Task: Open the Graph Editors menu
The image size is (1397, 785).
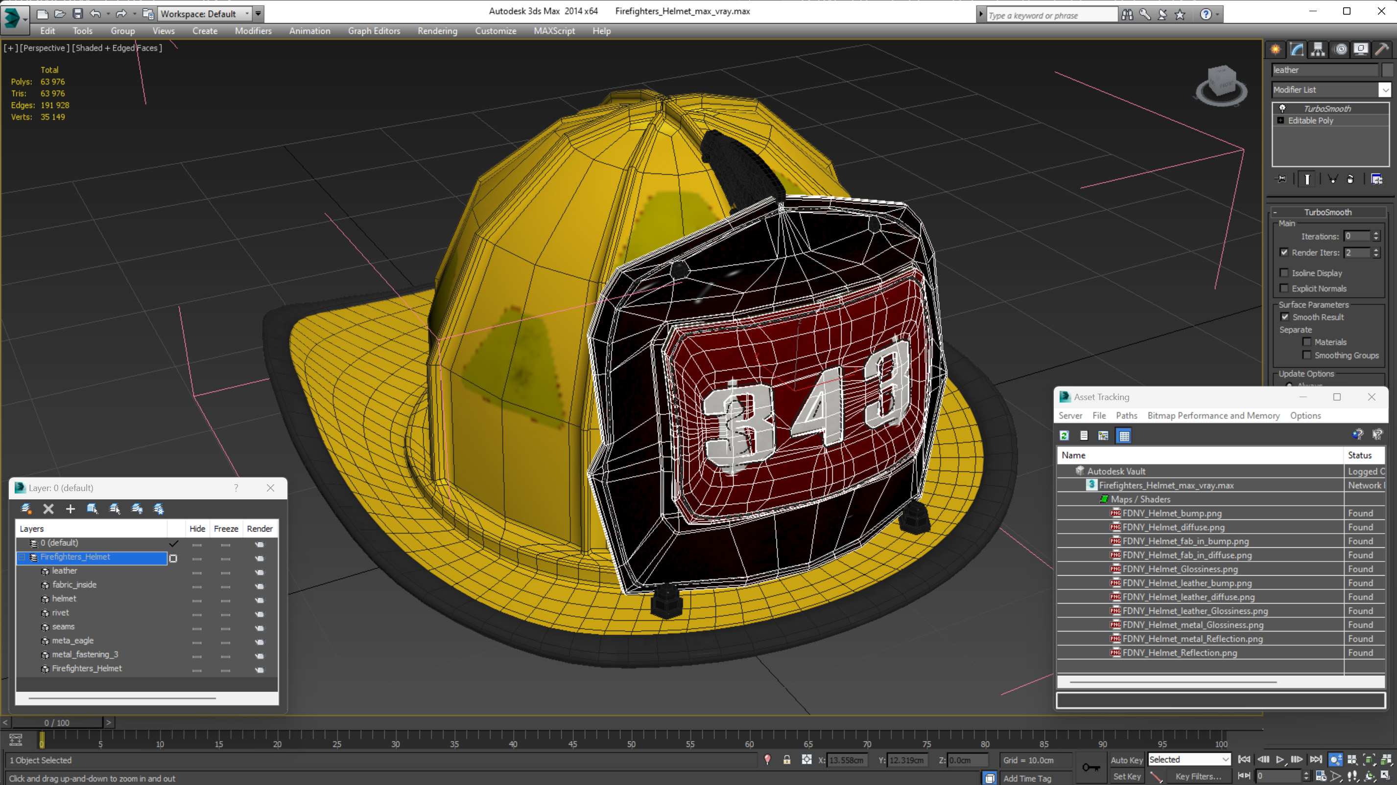Action: [x=374, y=31]
